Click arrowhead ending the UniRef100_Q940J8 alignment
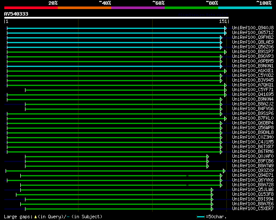The height and width of the screenshot is (220, 276). pos(226,28)
